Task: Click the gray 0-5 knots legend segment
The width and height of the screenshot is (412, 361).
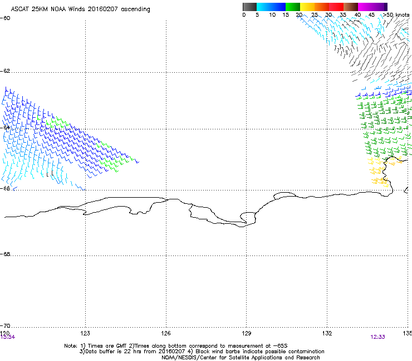Action: [x=249, y=7]
